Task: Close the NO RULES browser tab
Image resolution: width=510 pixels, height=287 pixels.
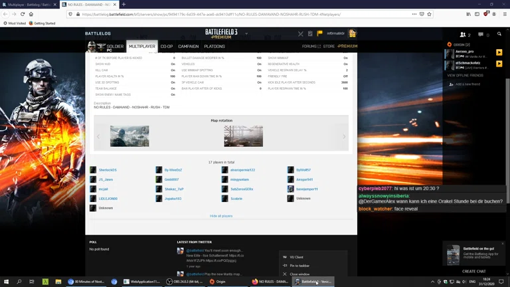Action: pos(115,5)
